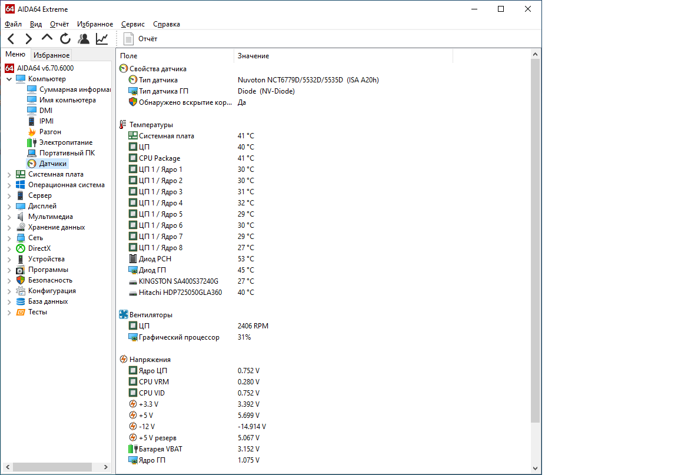Open Имя компьютера tree item

click(x=62, y=100)
